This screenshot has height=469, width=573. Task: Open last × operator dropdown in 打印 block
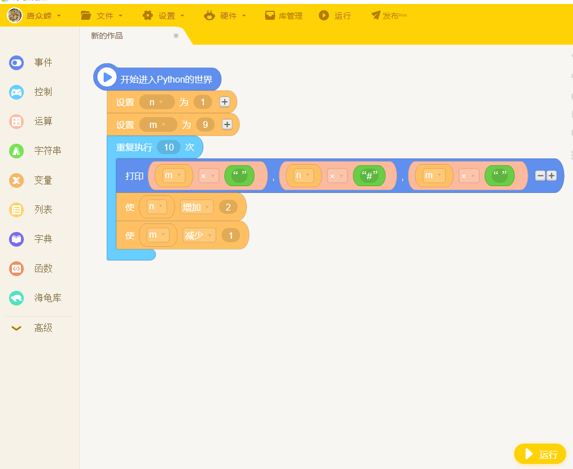pyautogui.click(x=469, y=176)
